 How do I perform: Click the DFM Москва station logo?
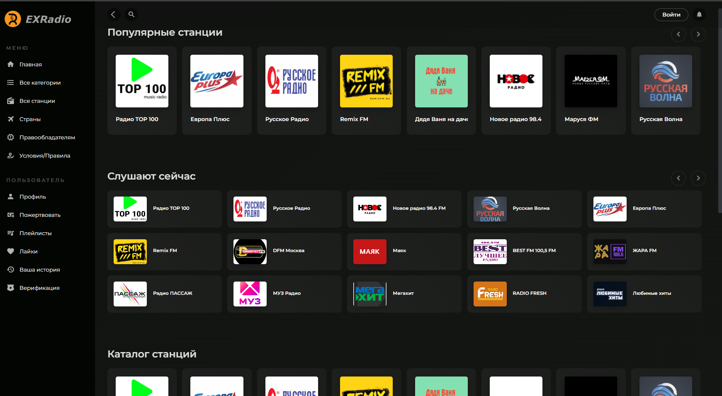[250, 252]
